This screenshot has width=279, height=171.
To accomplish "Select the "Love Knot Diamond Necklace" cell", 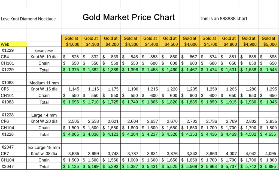I will (28, 19).
